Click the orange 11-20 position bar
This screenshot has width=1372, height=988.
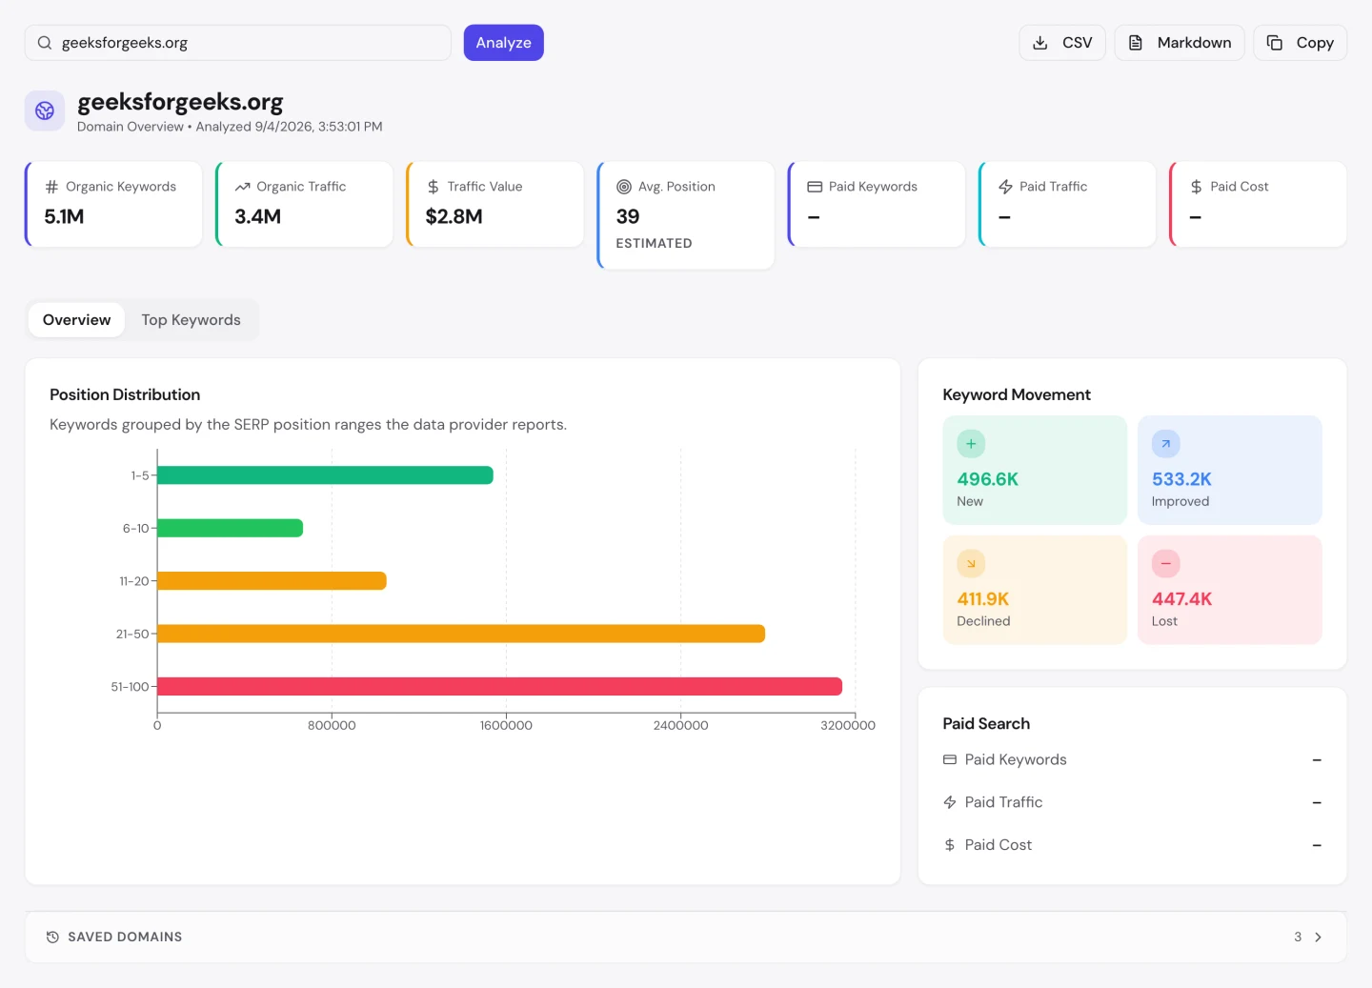(x=272, y=581)
